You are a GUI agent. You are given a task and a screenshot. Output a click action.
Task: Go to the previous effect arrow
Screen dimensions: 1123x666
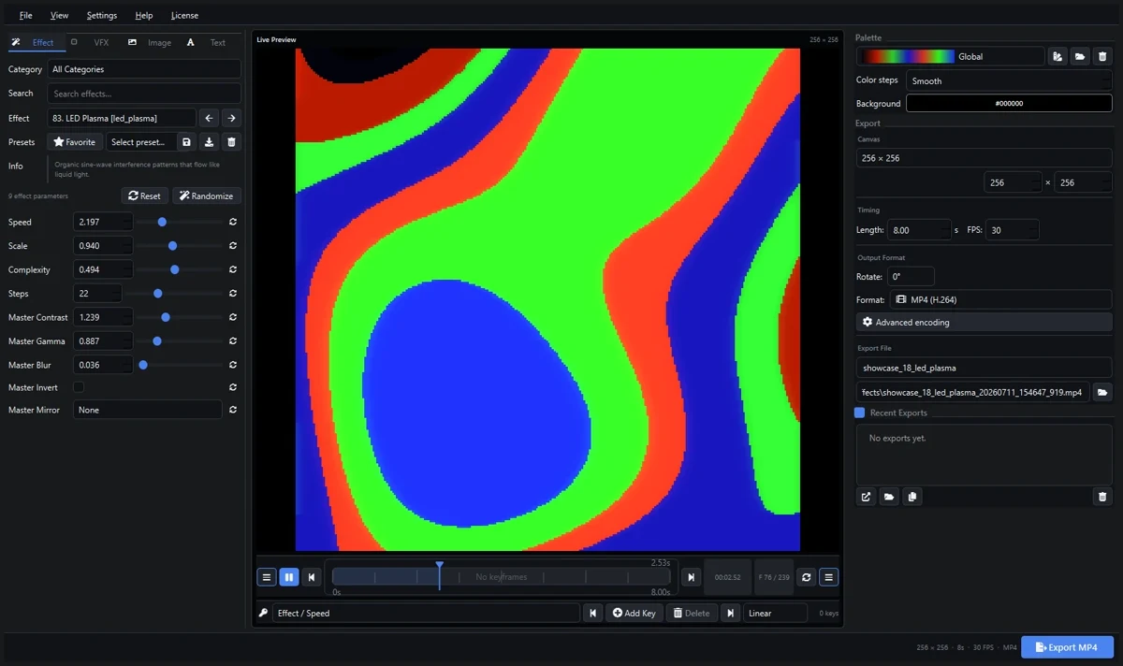point(209,118)
